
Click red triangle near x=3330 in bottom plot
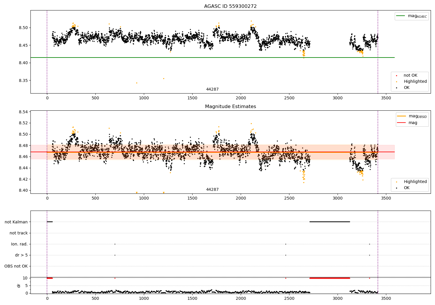369,278
